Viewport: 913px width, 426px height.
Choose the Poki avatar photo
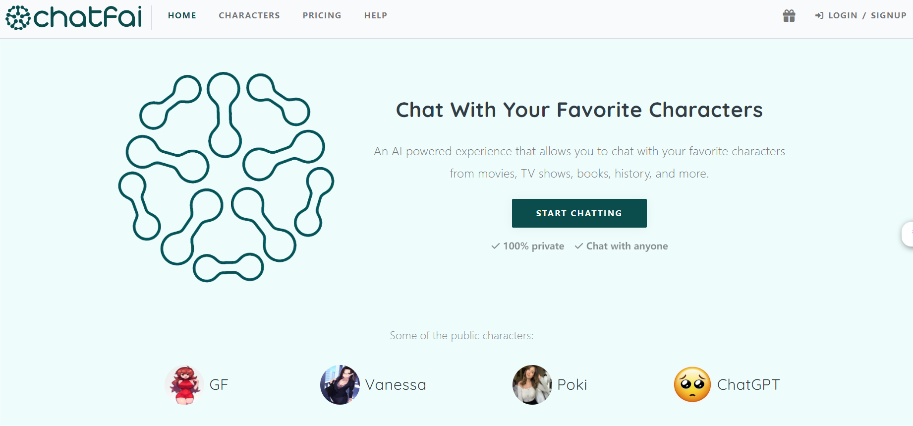(x=532, y=385)
